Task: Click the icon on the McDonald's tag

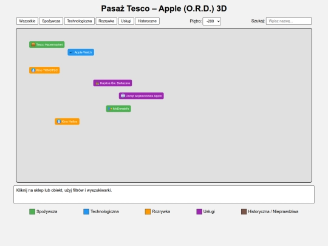Action: point(110,109)
